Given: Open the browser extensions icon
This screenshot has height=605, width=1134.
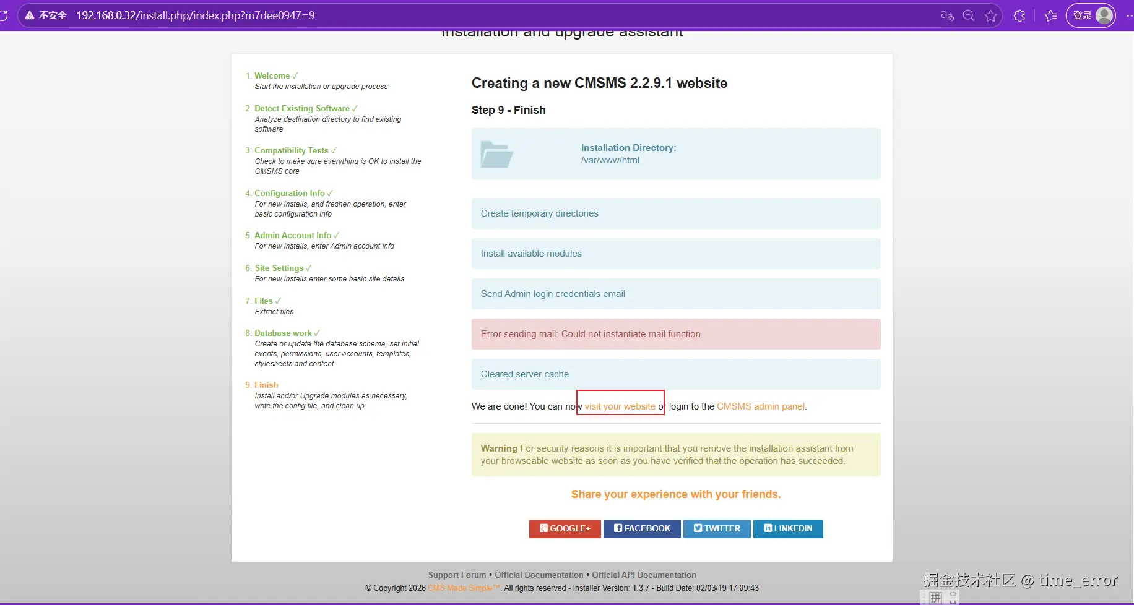Looking at the screenshot, I should pos(1019,15).
